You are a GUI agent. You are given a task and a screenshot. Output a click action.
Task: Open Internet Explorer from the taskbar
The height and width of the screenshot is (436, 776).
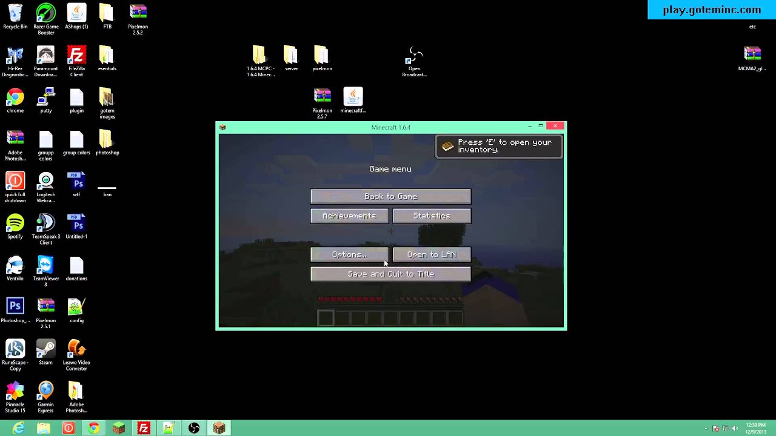coord(19,428)
